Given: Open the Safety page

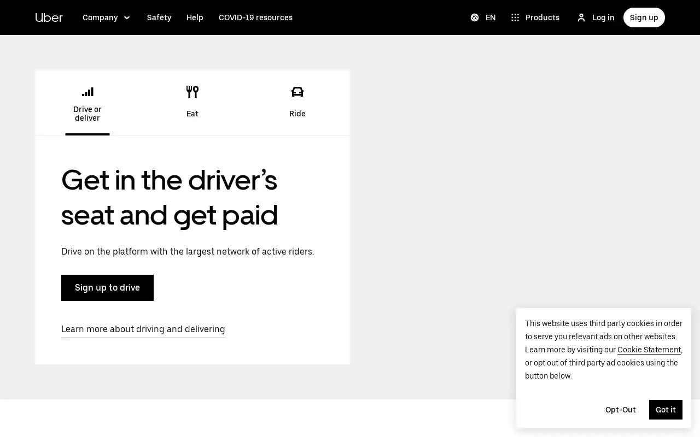Looking at the screenshot, I should [x=159, y=17].
